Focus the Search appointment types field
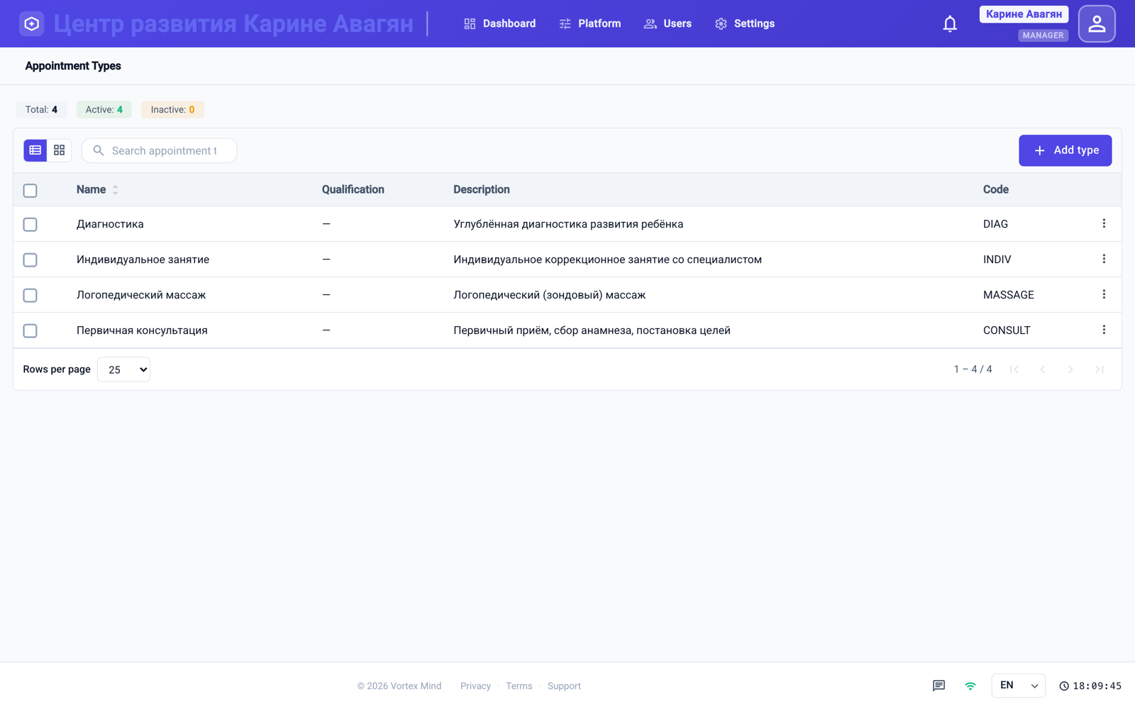Screen dimensions: 1135x709 [x=160, y=150]
